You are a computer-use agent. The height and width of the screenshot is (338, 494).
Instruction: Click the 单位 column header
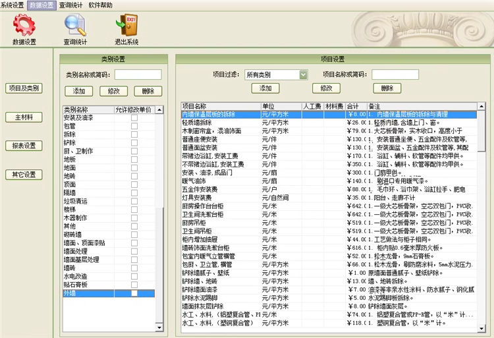[x=281, y=107]
